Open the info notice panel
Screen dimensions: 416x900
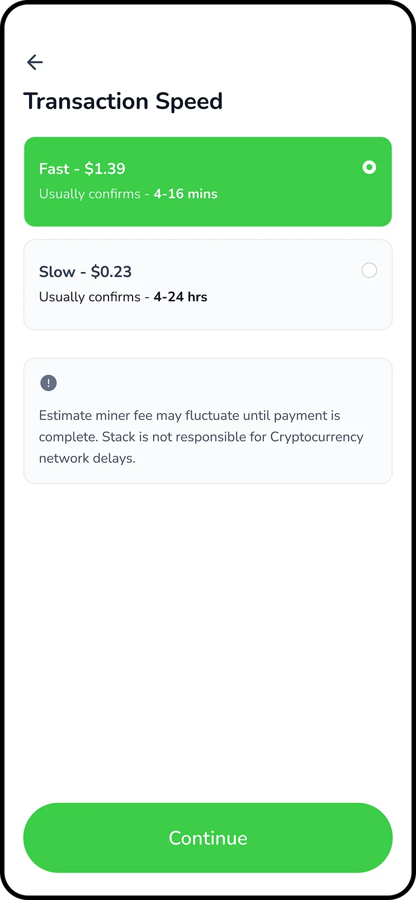pos(208,420)
